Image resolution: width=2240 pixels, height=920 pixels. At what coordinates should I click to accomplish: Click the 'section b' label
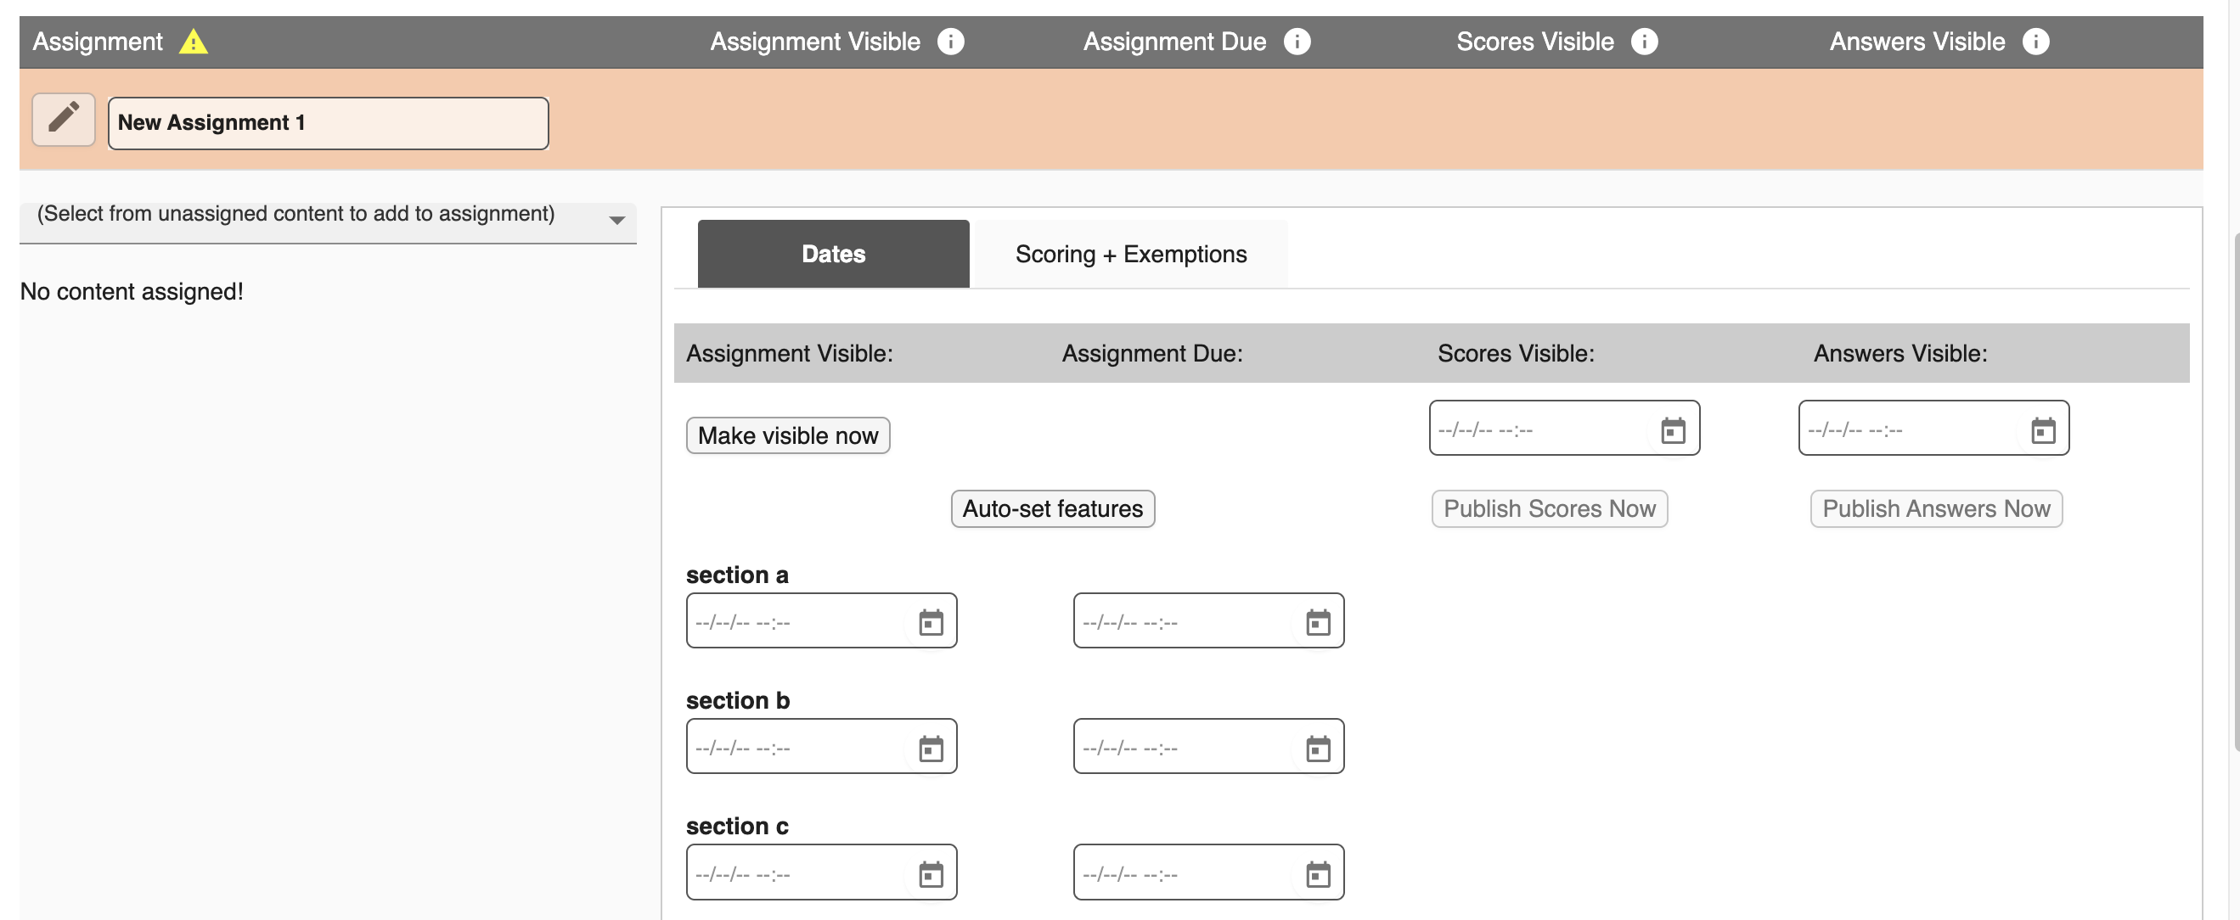[737, 700]
